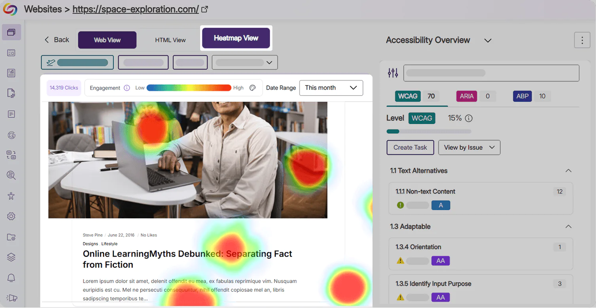Click the WCAG level progress bar
This screenshot has height=308, width=596.
[x=429, y=131]
